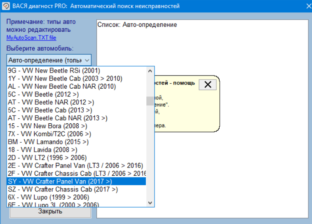Select 2D - VW LT2 (1996 > 2006)

click(76, 158)
